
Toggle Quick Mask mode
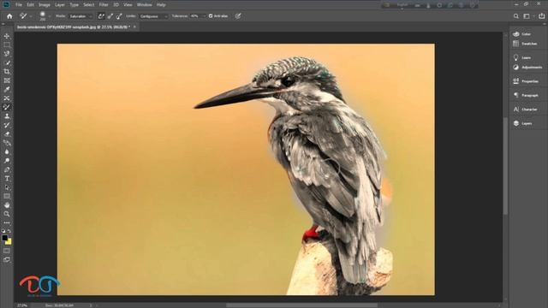[x=7, y=251]
